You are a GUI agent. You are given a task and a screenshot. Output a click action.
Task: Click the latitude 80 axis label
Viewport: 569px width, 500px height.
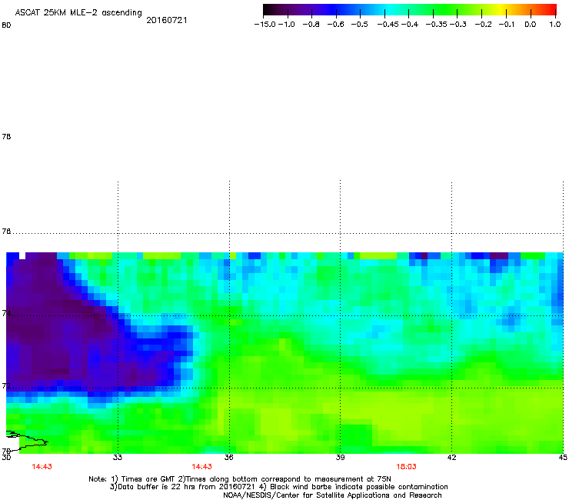point(6,25)
